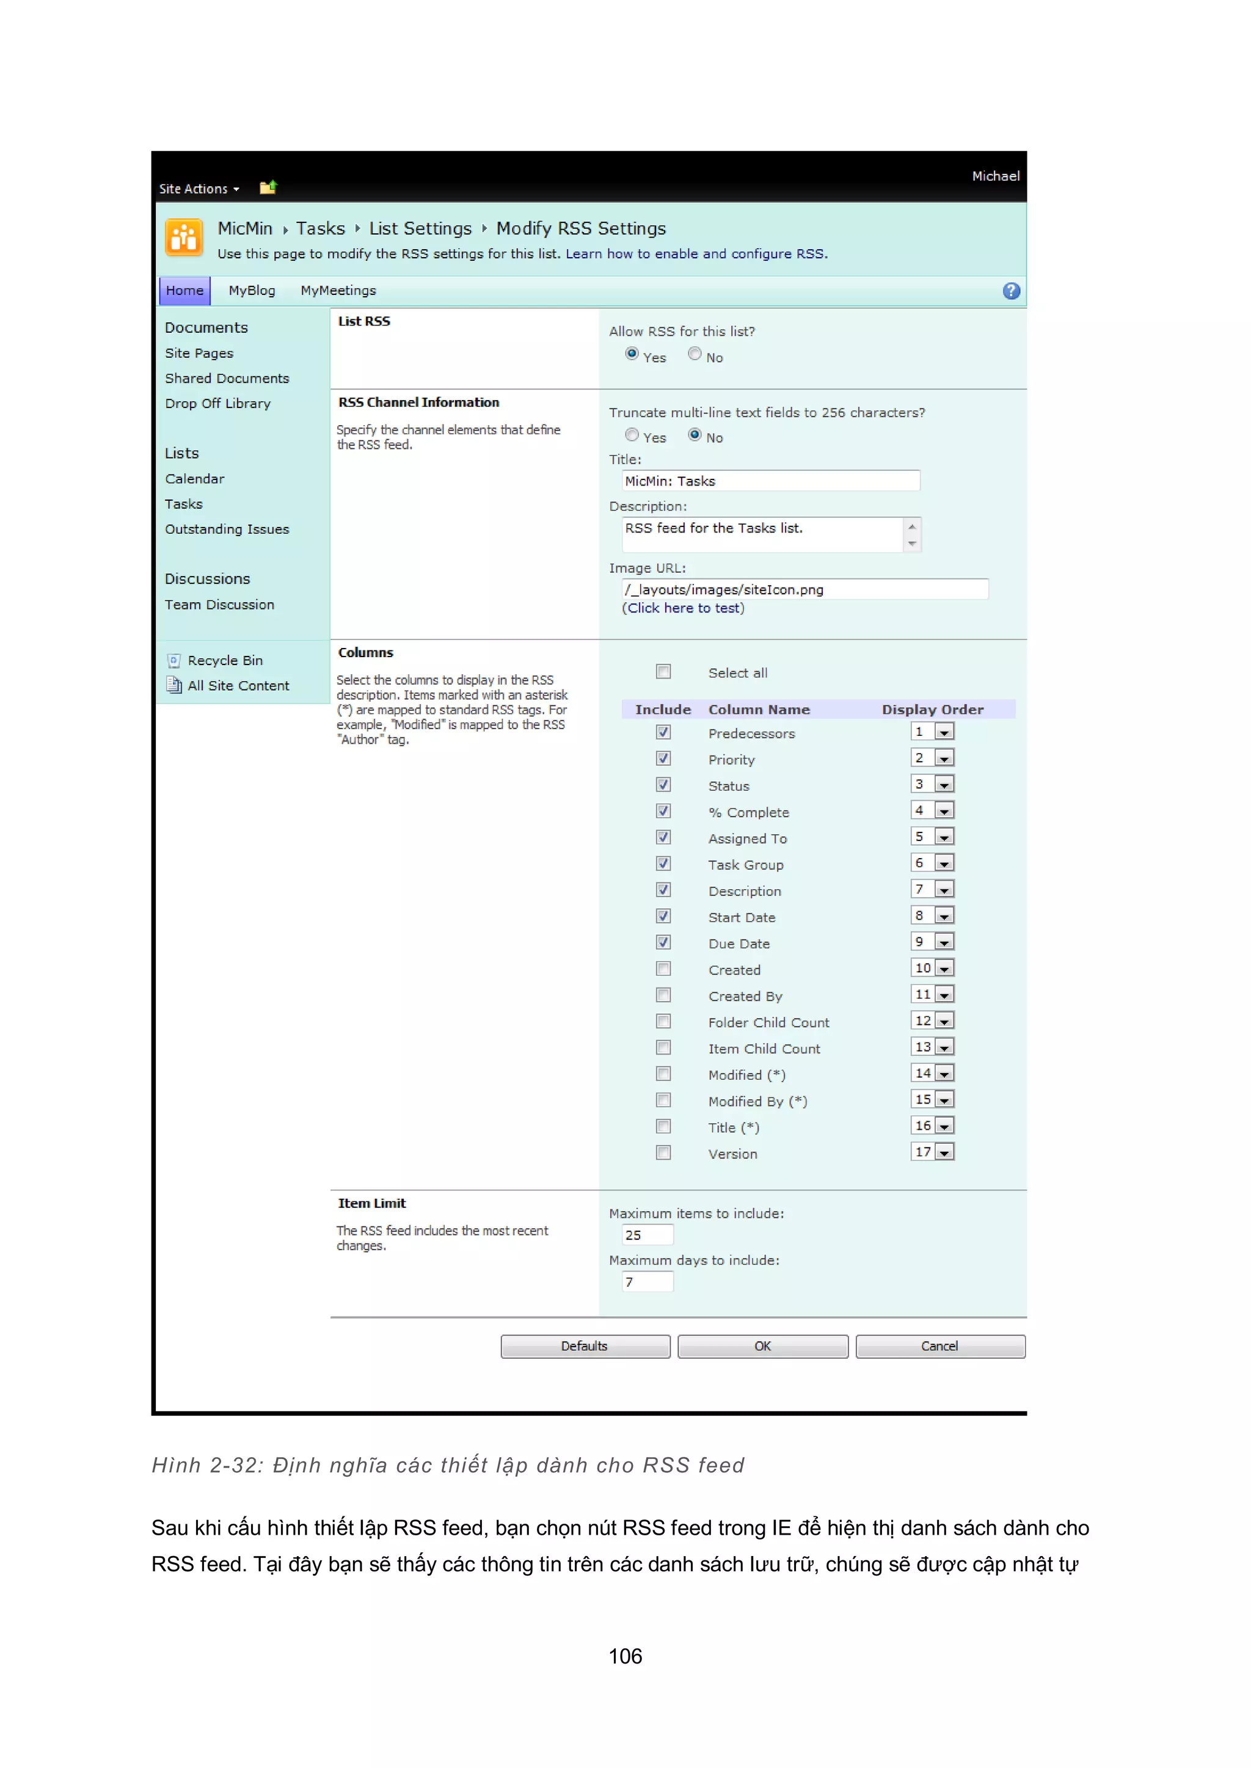Select Yes for Allow RSS for this list
The height and width of the screenshot is (1768, 1251).
[632, 354]
